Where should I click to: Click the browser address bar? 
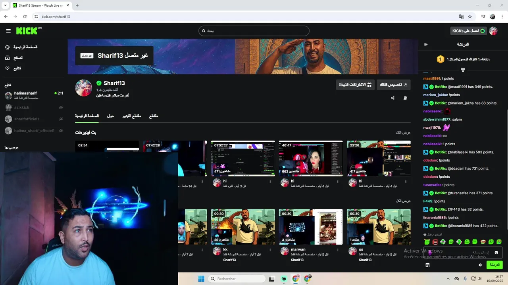click(x=246, y=17)
